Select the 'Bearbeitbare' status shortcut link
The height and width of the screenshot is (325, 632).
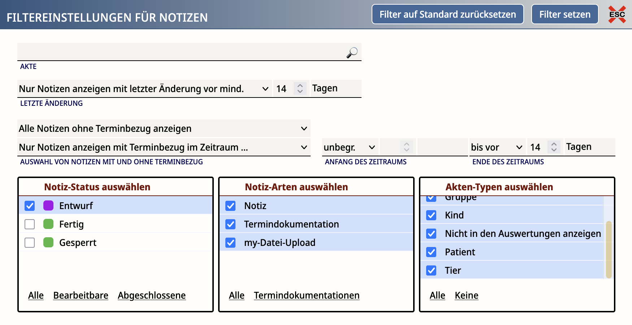tap(81, 295)
